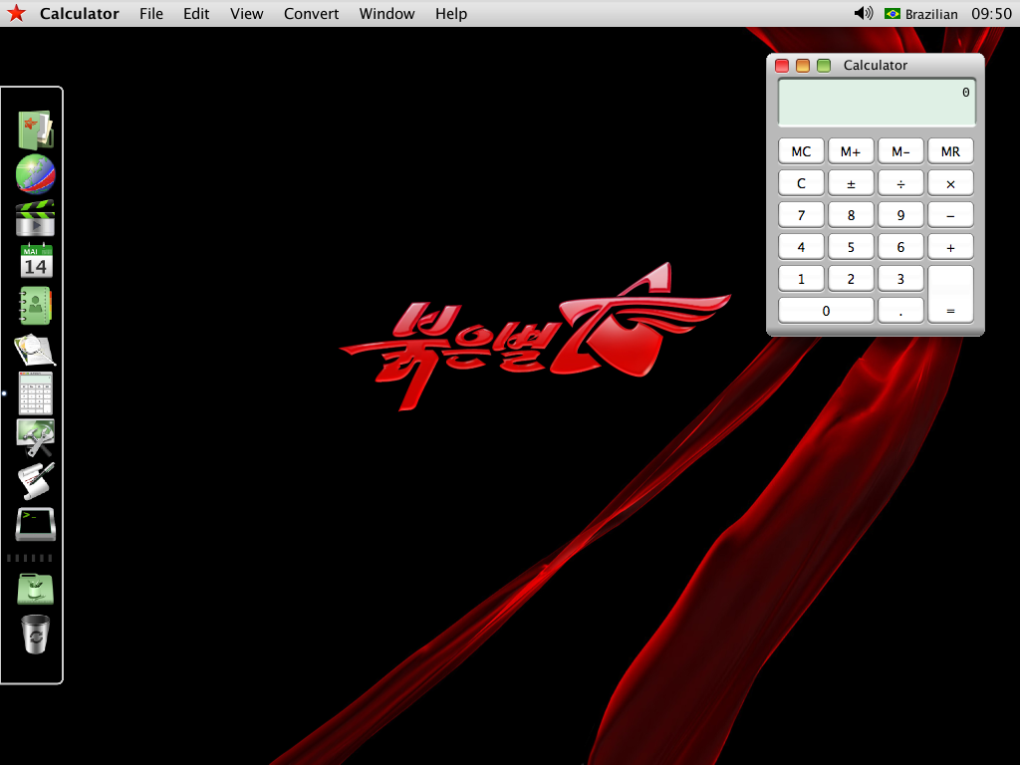This screenshot has width=1020, height=765.
Task: Tap digit 2 on the calculator
Action: tap(851, 279)
